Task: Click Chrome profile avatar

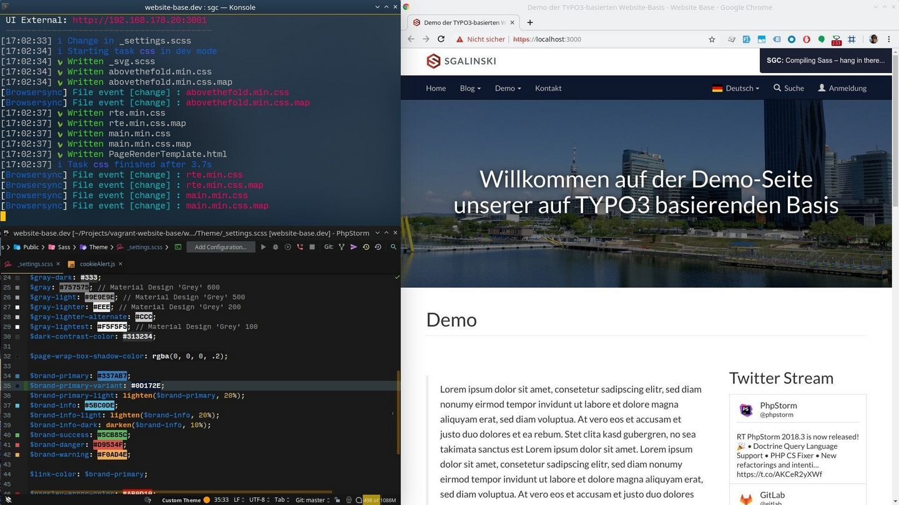Action: click(x=873, y=39)
